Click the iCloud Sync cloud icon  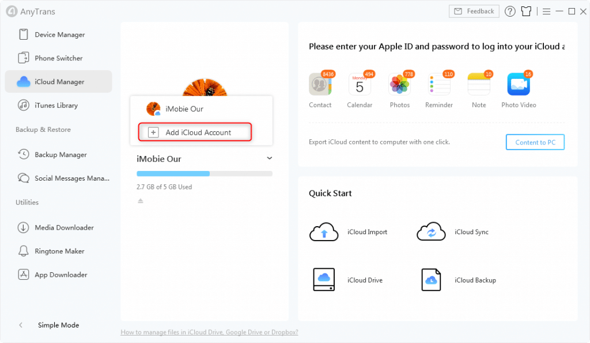coord(431,231)
